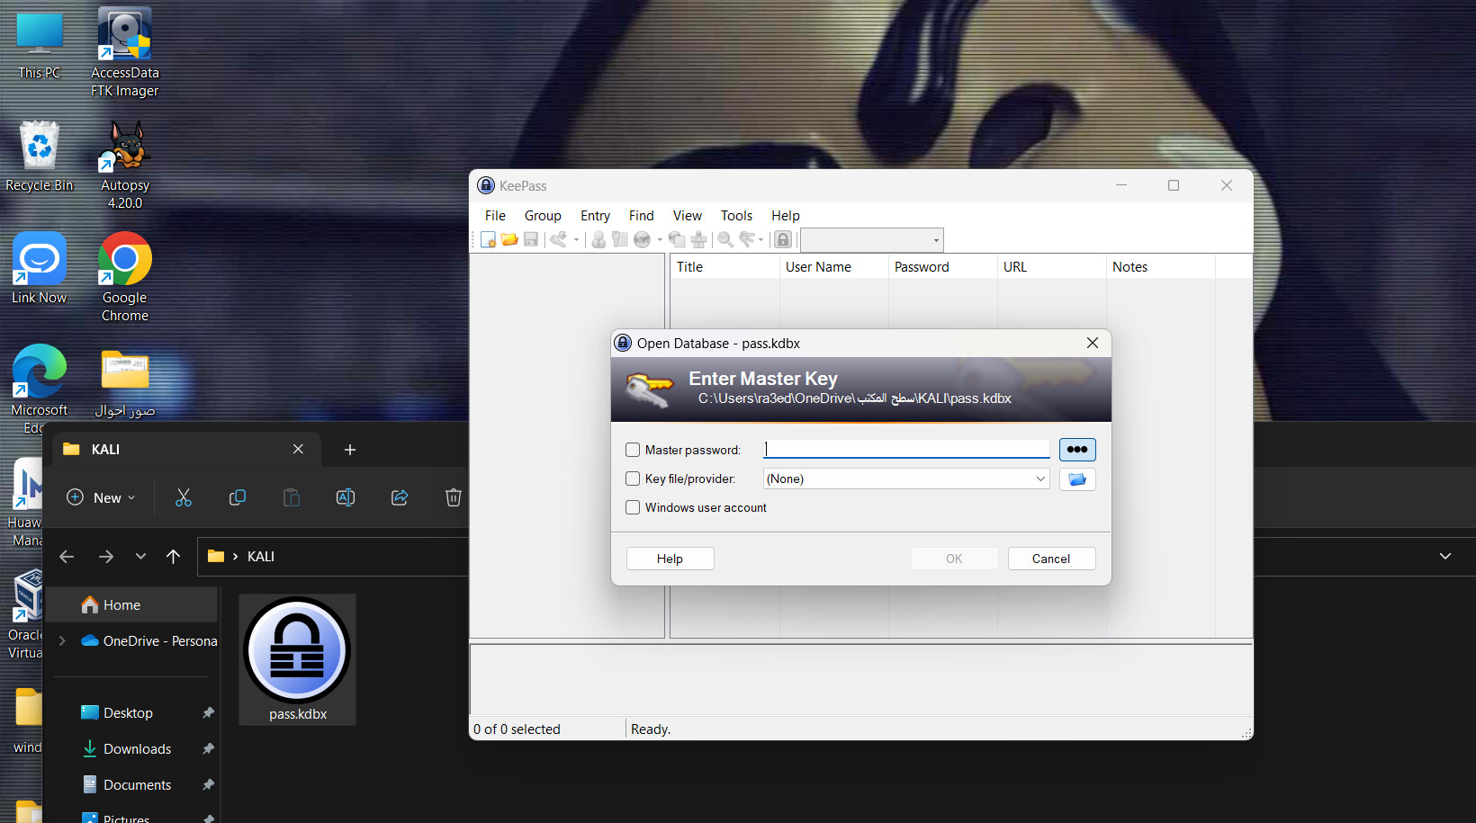This screenshot has height=823, width=1476.
Task: Add a new tab in File Explorer
Action: 350,450
